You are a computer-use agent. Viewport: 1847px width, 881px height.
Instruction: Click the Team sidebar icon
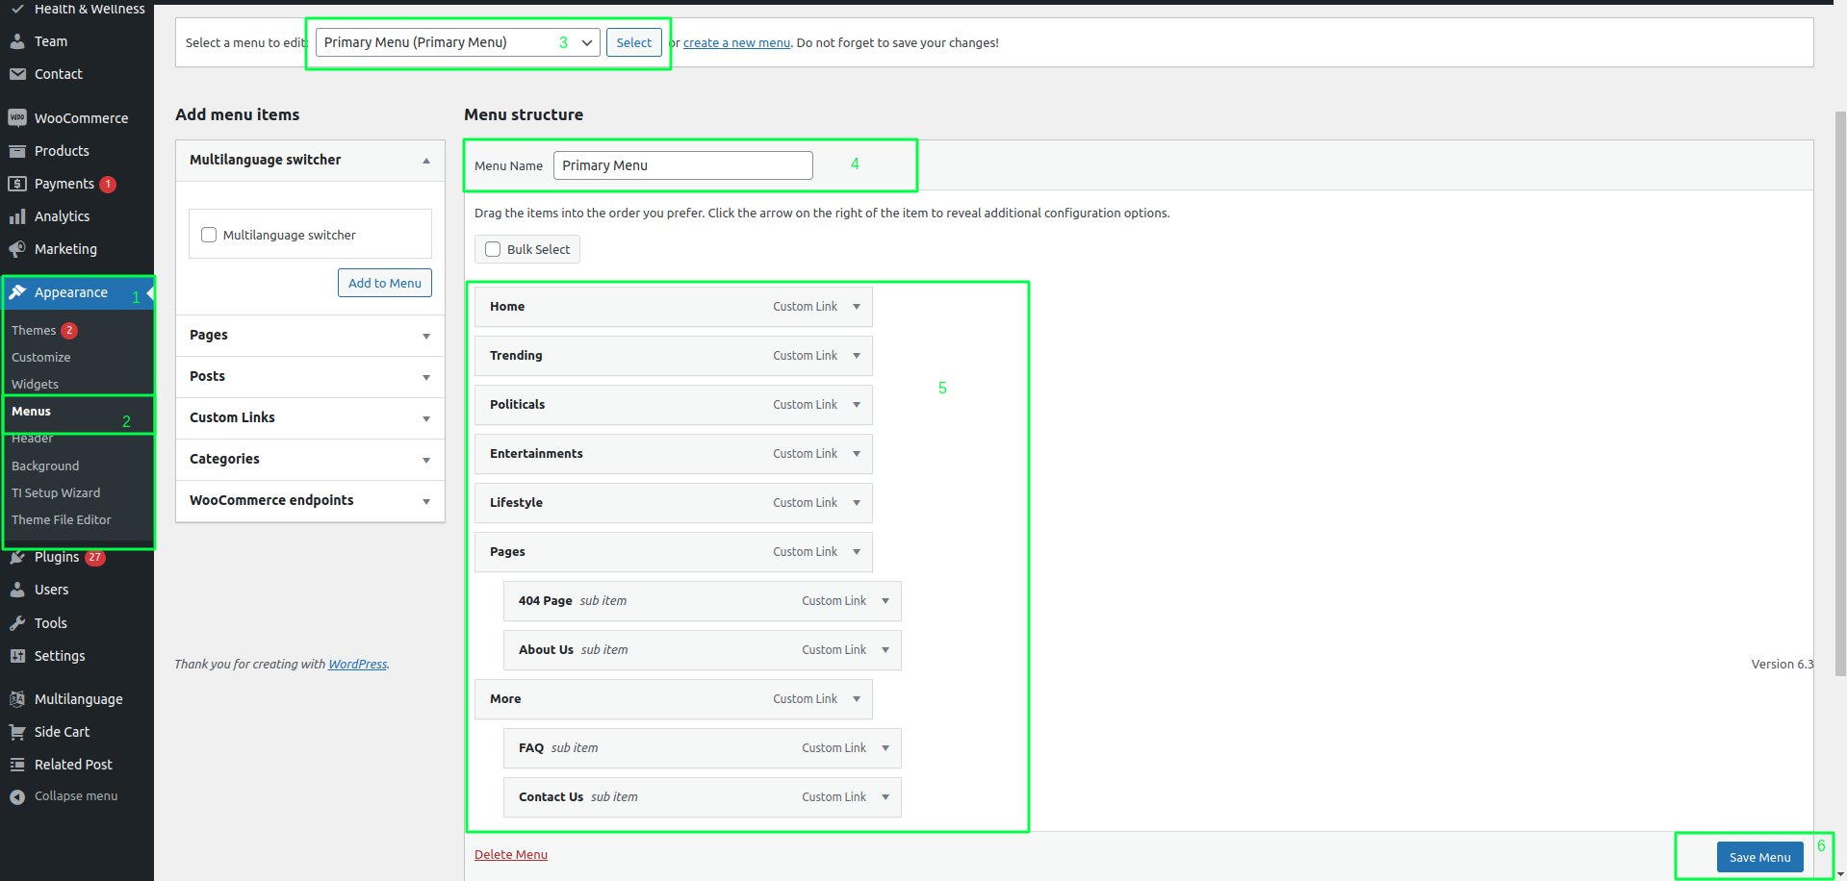click(17, 41)
